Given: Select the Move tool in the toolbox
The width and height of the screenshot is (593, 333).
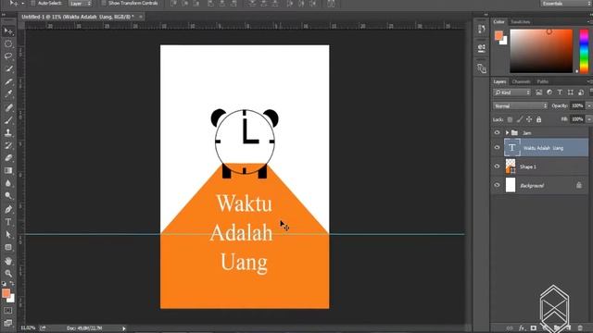Looking at the screenshot, I should click(x=8, y=31).
